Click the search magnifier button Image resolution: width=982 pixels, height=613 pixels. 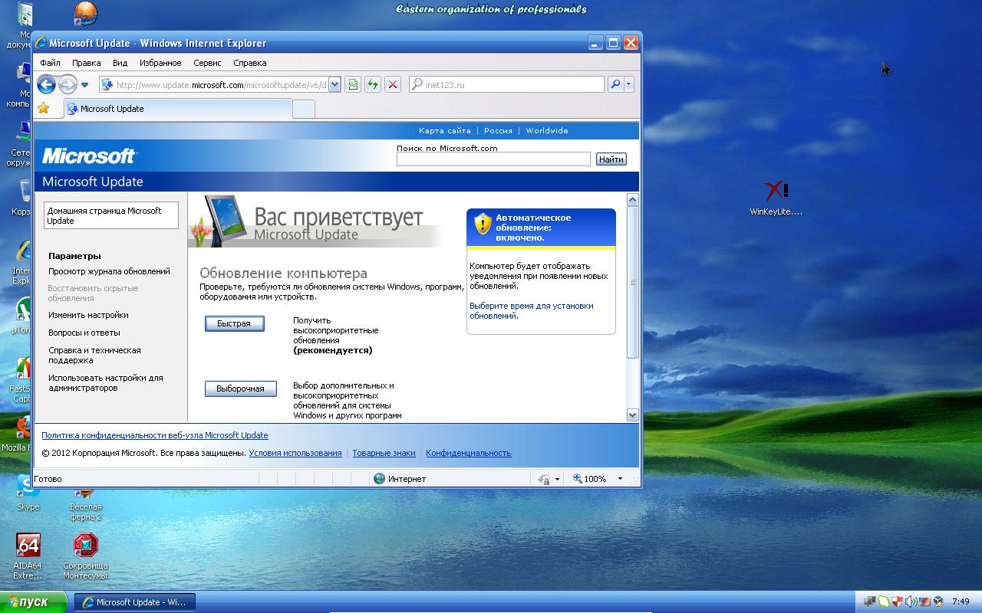point(615,84)
